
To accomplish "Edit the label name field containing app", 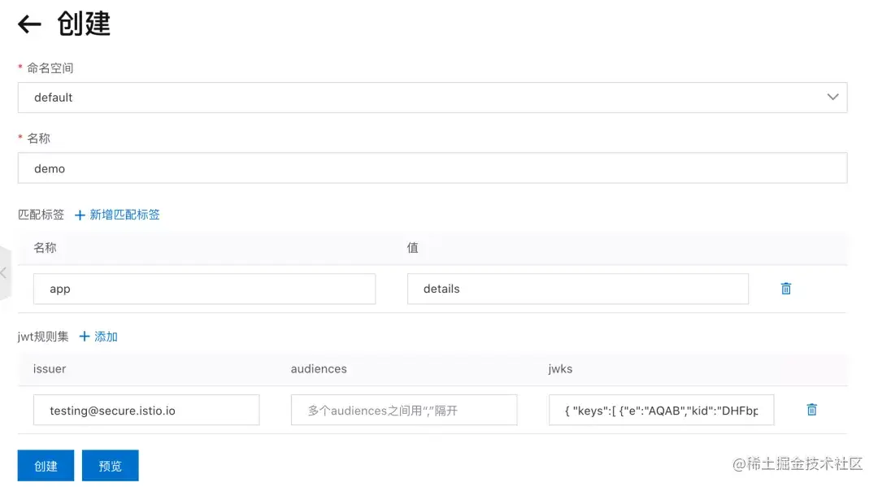I will [x=204, y=289].
